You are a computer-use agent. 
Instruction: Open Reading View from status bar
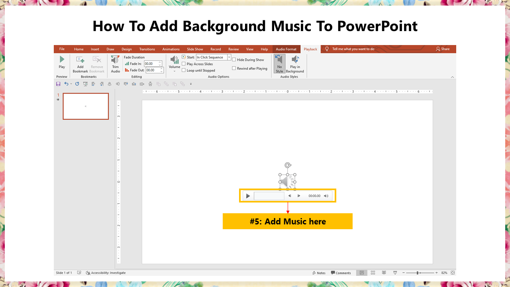click(384, 273)
